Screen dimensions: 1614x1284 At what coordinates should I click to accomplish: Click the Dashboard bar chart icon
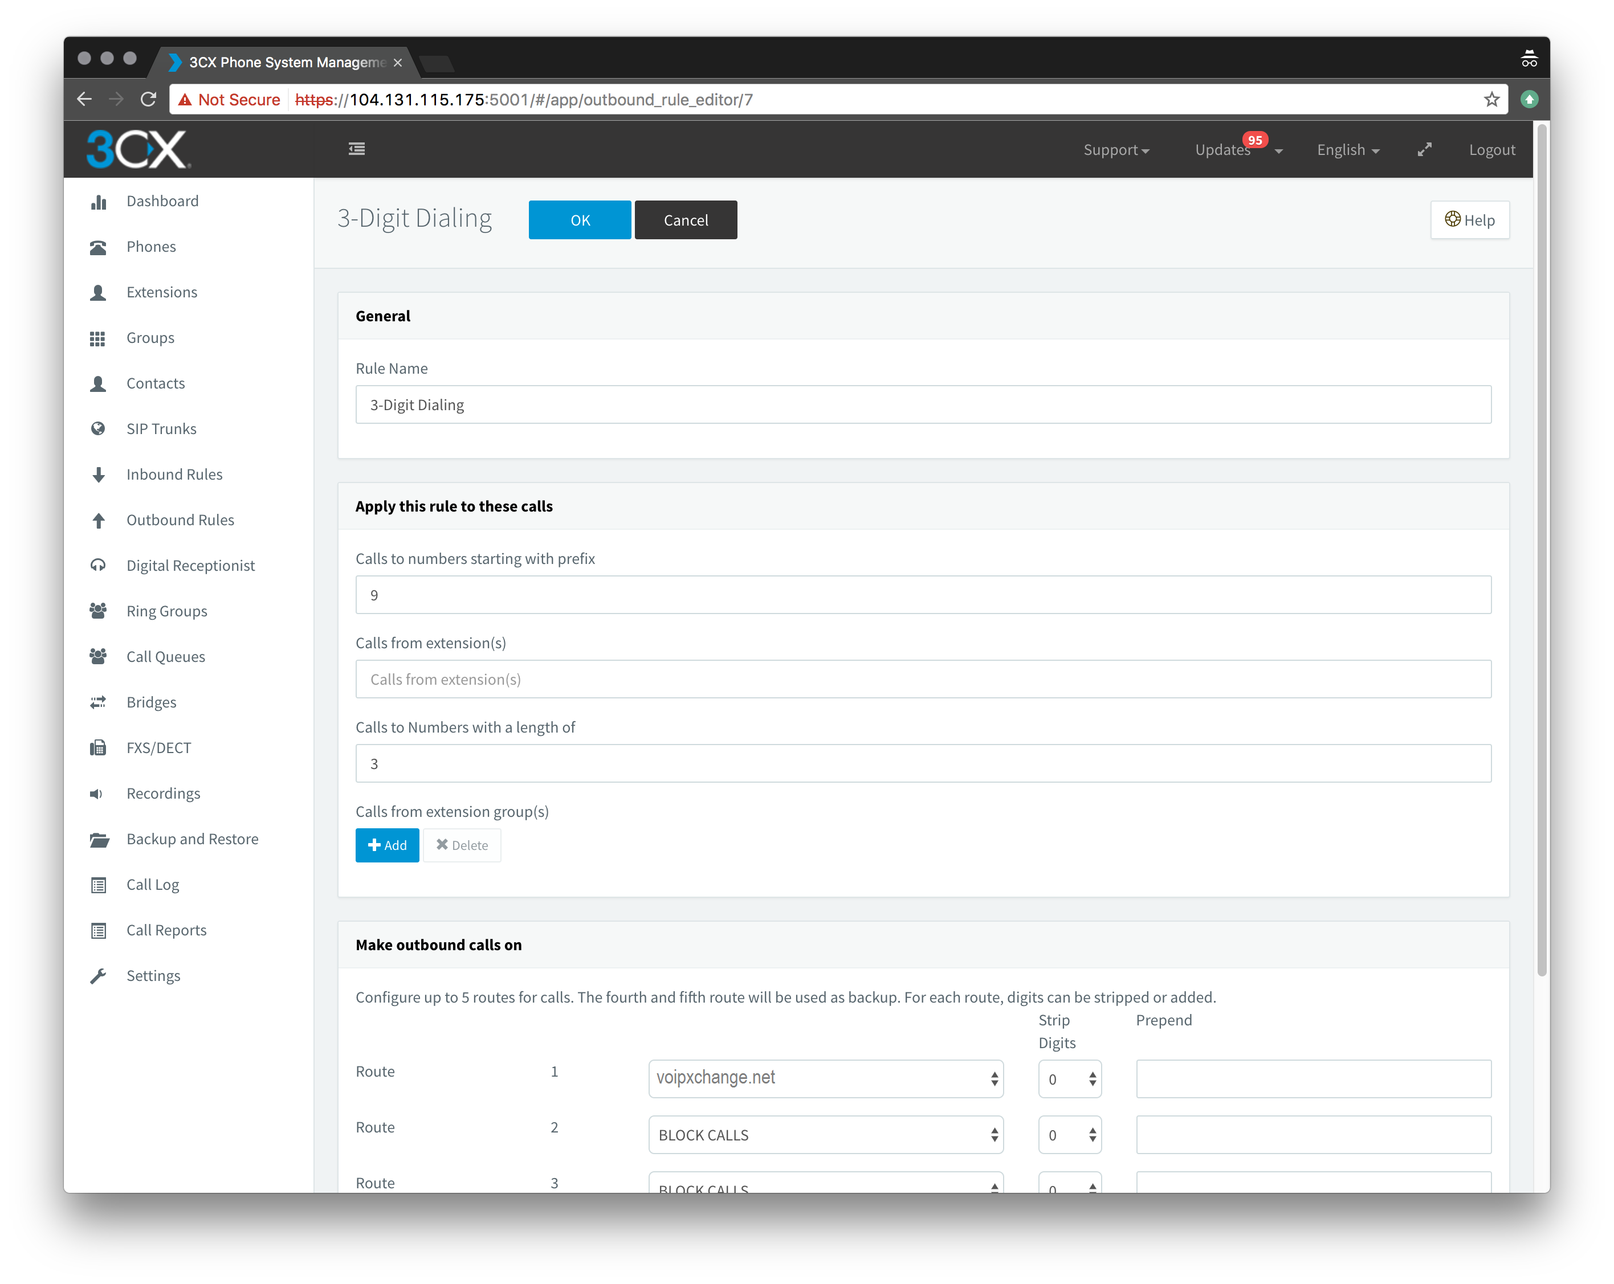coord(98,202)
